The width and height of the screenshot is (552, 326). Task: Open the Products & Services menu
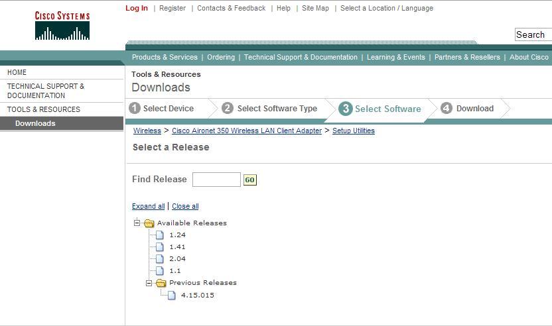(165, 57)
